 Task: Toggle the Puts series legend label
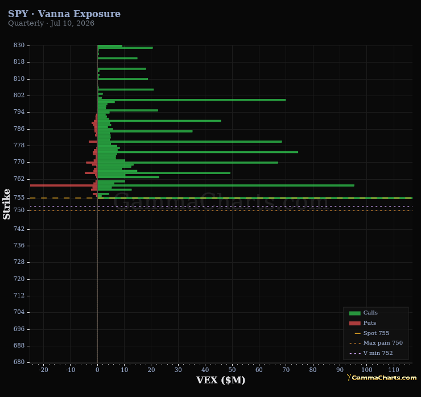(x=369, y=323)
